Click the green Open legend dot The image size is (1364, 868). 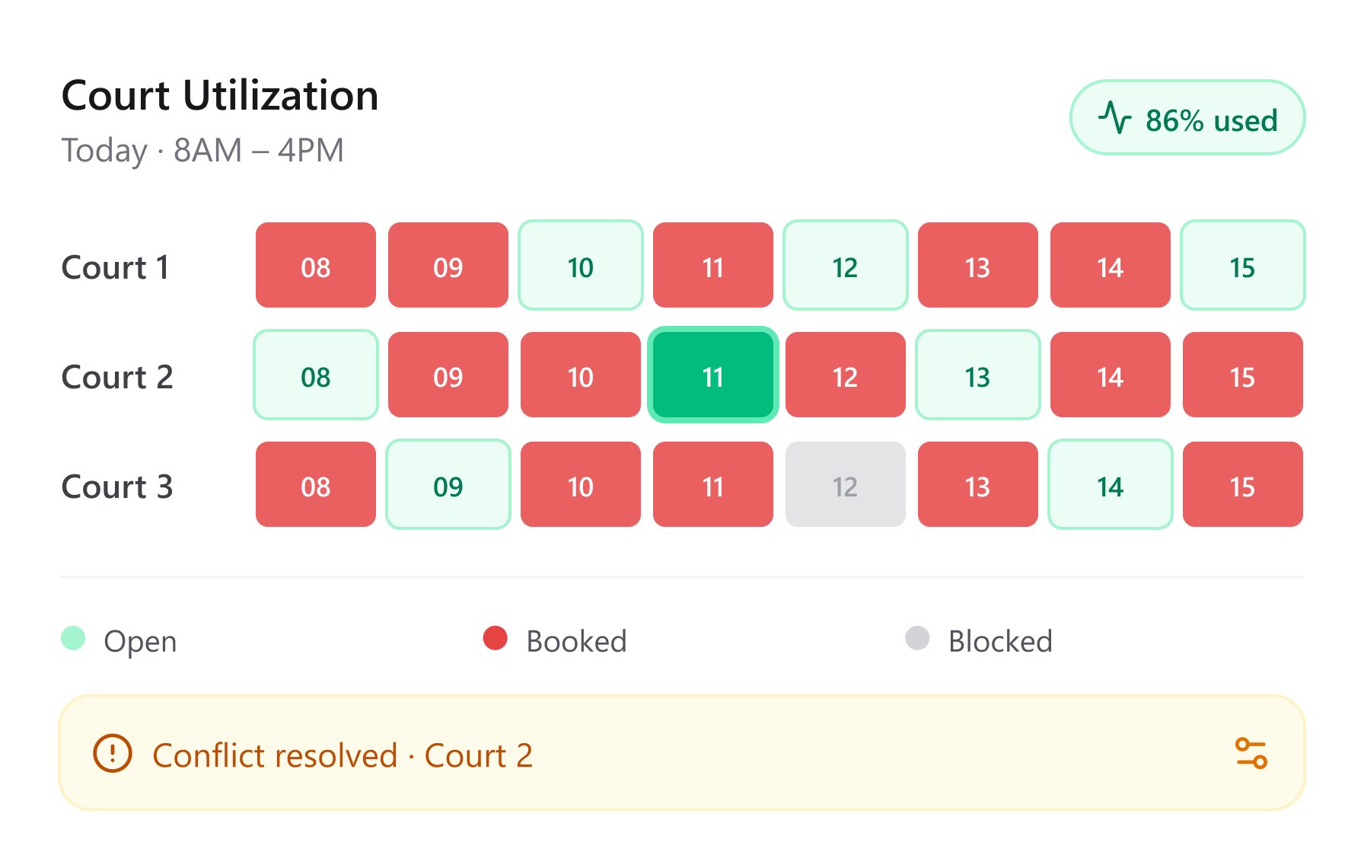73,638
